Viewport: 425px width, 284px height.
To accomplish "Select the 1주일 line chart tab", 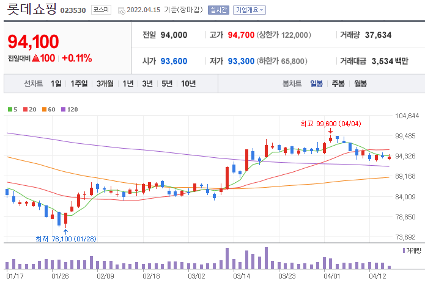I will point(79,83).
